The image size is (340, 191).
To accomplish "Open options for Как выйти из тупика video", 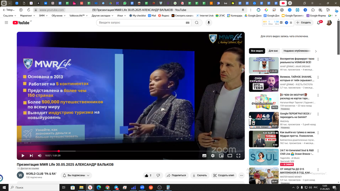I will coord(318,132).
